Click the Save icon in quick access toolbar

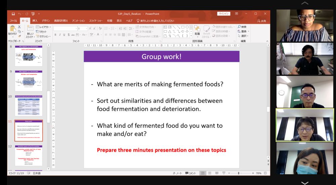[13, 14]
